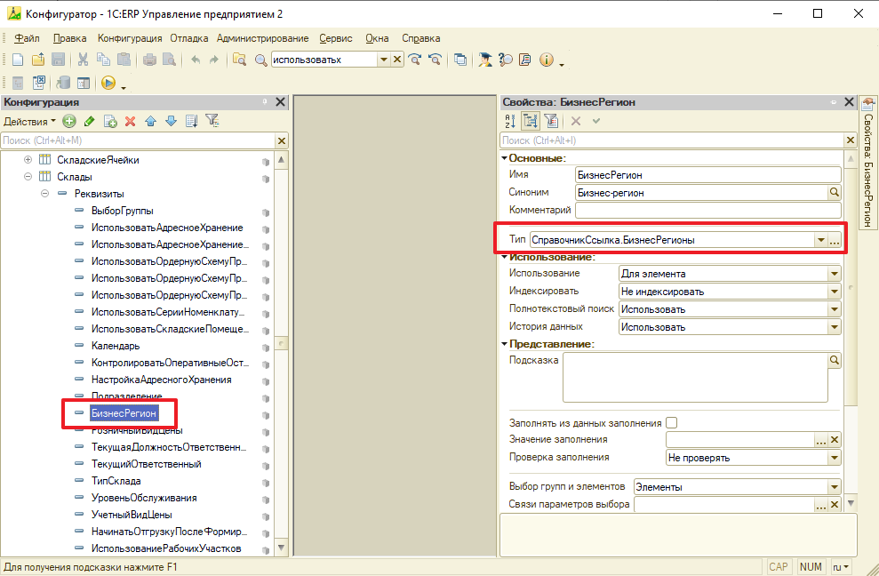Click the magnifier Find icon in toolbar
Screen dimensions: 879x576
[260, 60]
